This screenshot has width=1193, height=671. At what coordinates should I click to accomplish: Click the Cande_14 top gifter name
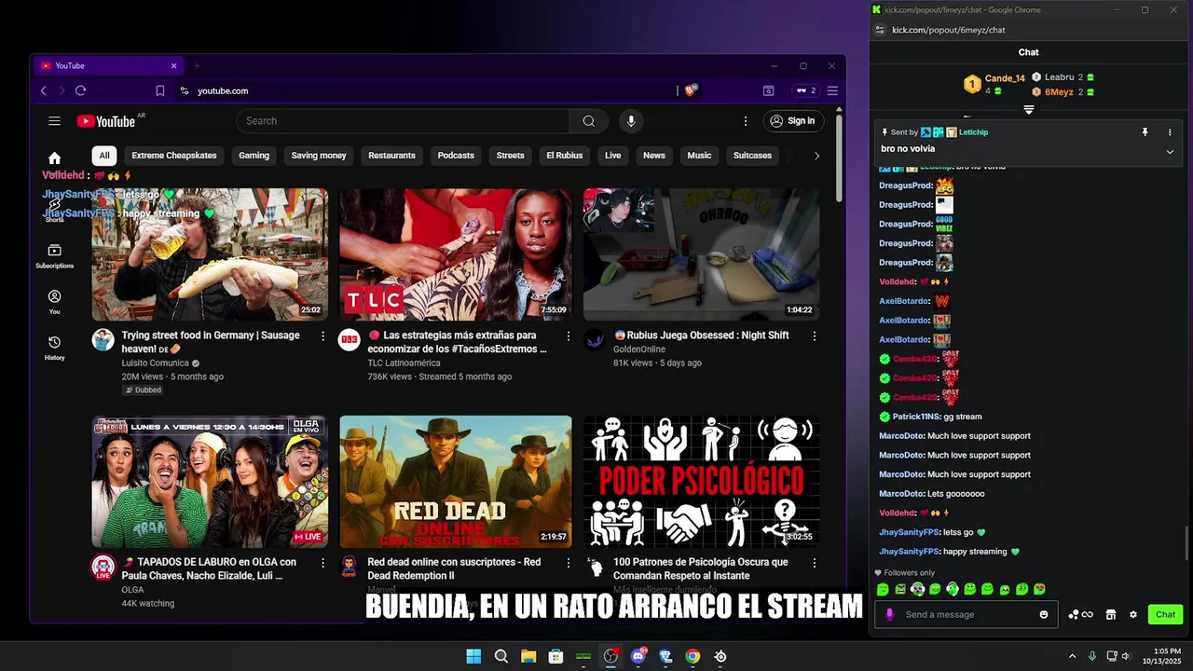click(x=1005, y=78)
